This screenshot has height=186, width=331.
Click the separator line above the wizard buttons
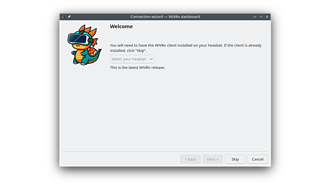pyautogui.click(x=165, y=152)
